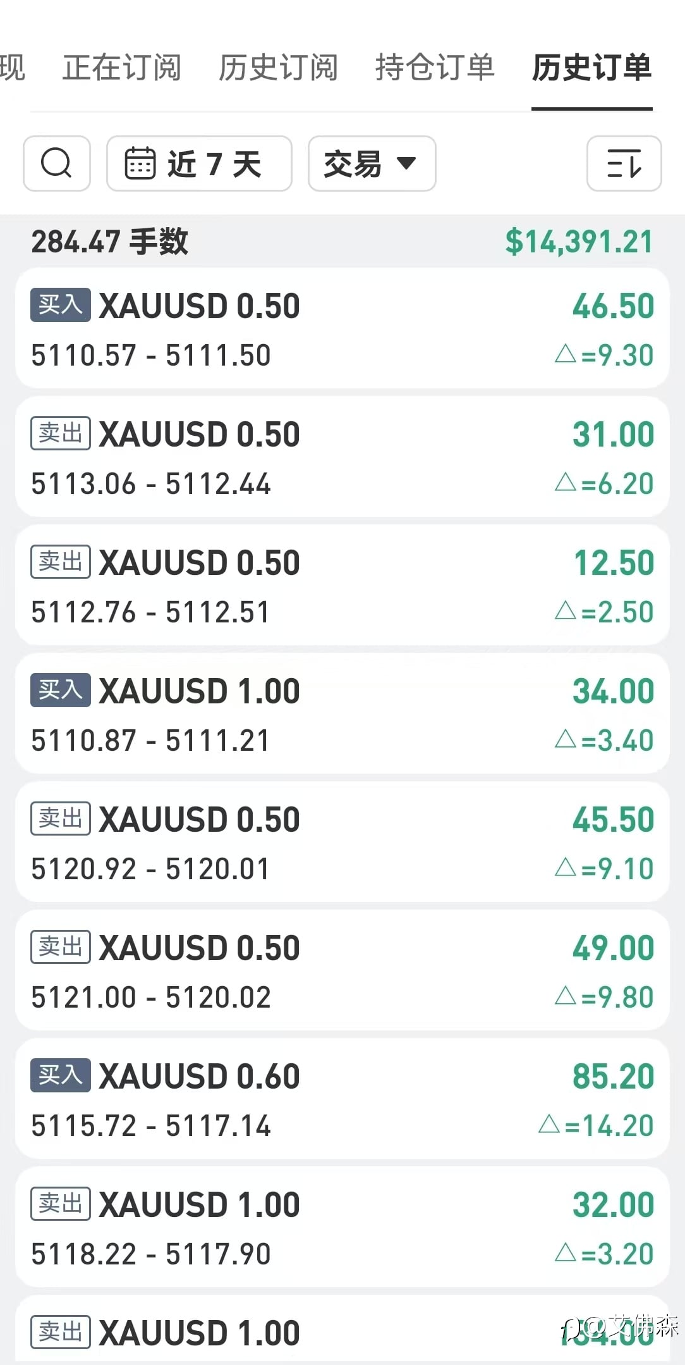685x1365 pixels.
Task: Click the search magnifier icon
Action: tap(56, 164)
